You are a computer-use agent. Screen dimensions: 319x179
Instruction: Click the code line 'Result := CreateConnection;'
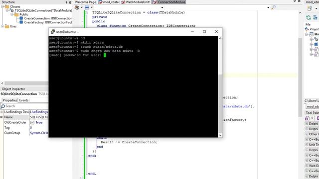click(x=129, y=142)
